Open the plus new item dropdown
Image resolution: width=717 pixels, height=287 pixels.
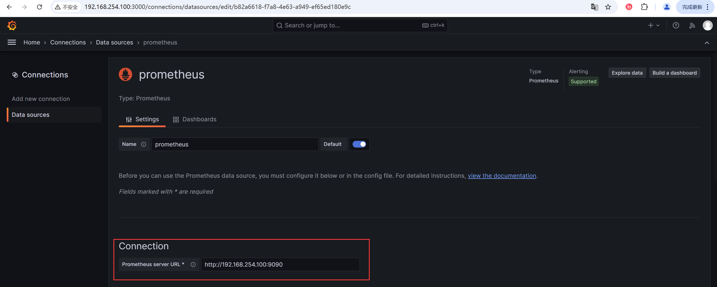coord(654,25)
